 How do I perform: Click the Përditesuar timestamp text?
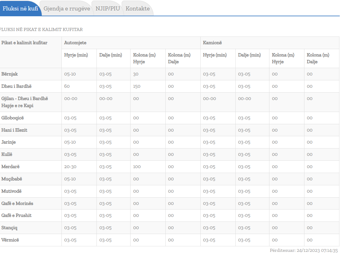304,251
